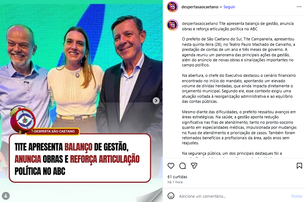Image resolution: width=305 pixels, height=202 pixels.
Task: Open despertasaocaetano username in caption
Action: click(200, 23)
